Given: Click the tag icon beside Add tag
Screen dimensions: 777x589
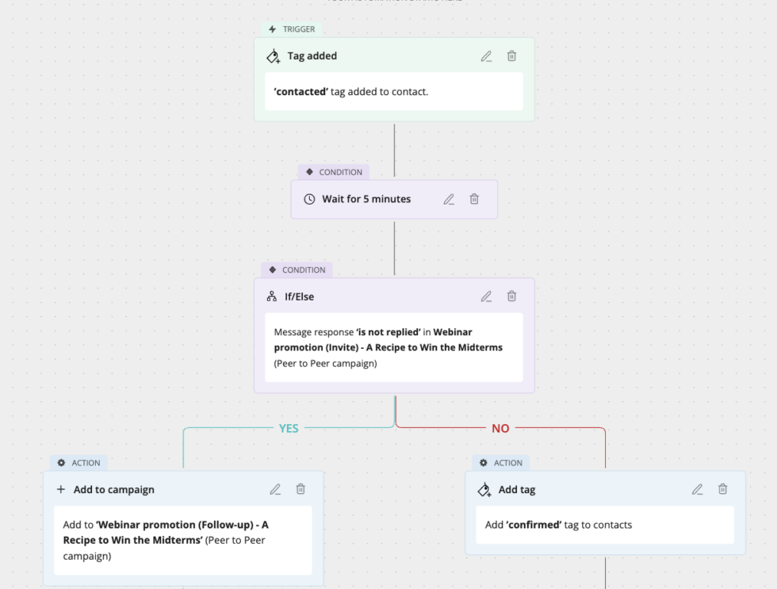Looking at the screenshot, I should click(484, 490).
